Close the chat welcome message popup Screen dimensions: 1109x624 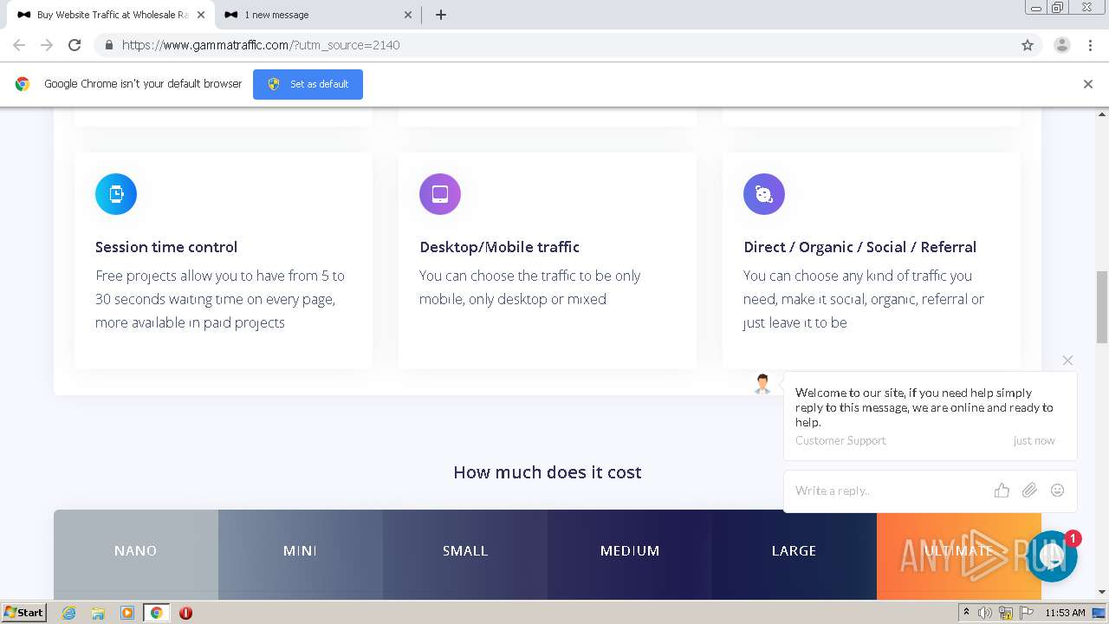point(1067,360)
